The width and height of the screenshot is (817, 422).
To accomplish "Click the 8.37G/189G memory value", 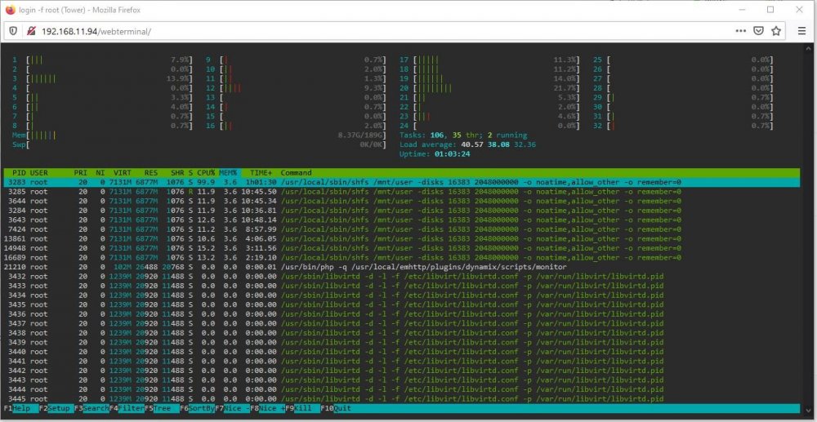I will [x=362, y=135].
